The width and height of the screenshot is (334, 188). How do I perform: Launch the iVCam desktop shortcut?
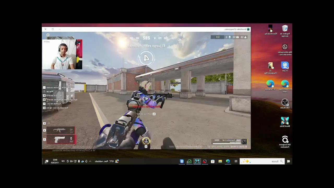[285, 67]
